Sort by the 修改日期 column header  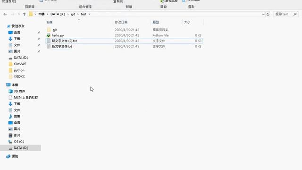tap(121, 22)
